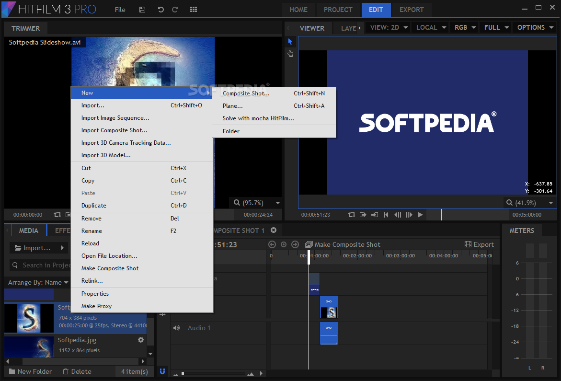Click next keyframe arrow in timeline
This screenshot has height=381, width=561.
coord(295,244)
